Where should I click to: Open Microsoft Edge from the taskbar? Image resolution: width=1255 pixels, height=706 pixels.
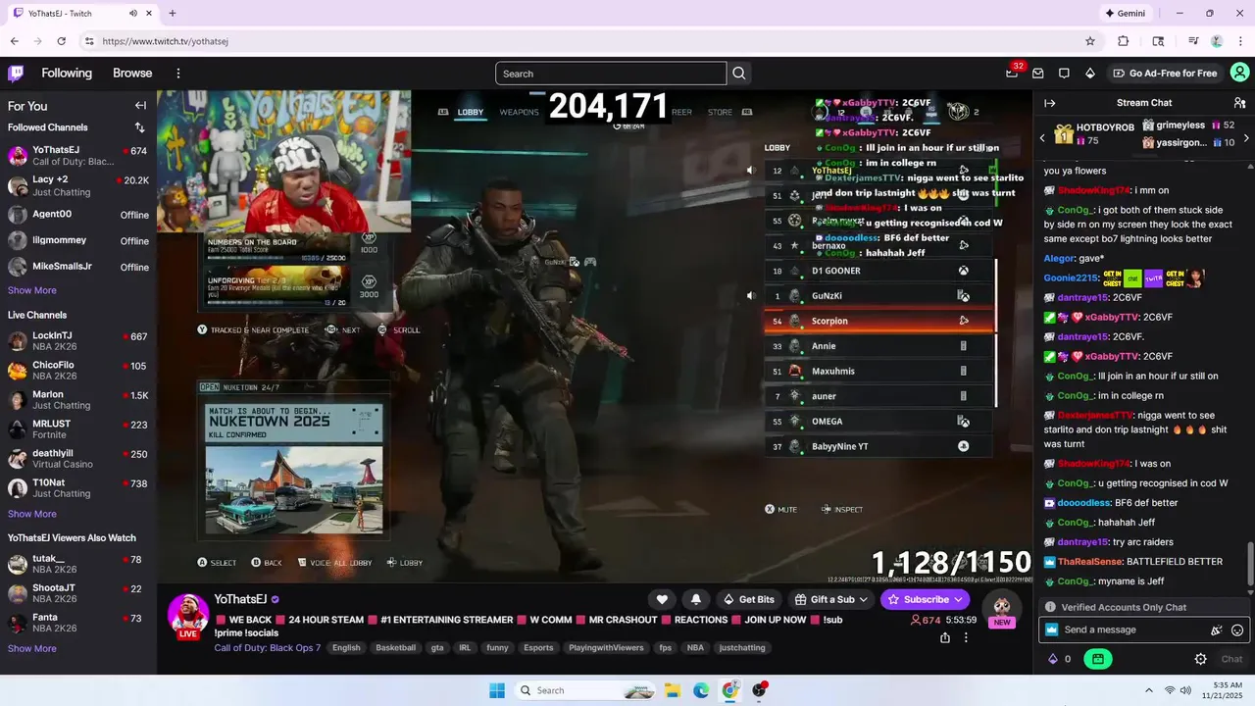tap(701, 690)
